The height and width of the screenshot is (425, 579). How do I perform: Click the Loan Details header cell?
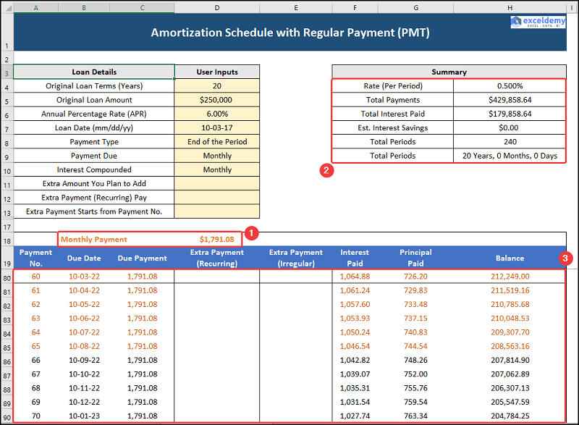coord(94,72)
